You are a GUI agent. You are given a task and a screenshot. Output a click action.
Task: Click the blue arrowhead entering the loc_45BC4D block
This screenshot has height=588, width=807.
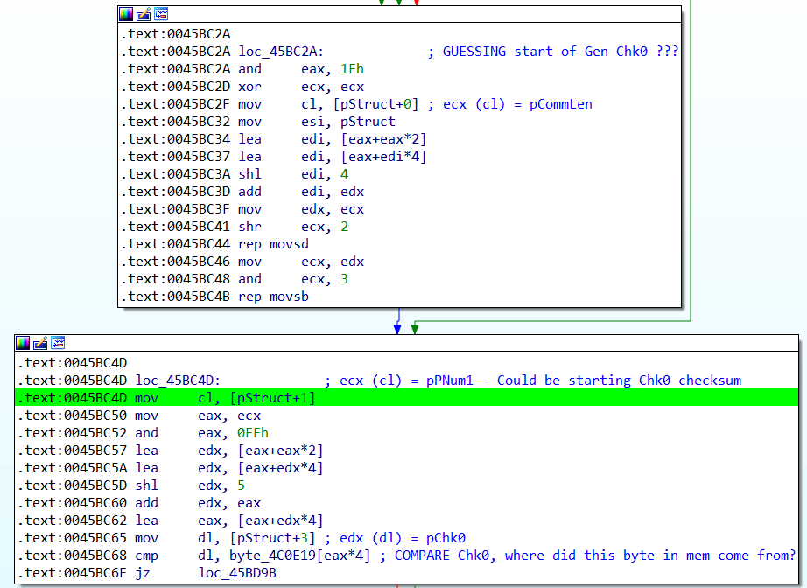pyautogui.click(x=397, y=329)
